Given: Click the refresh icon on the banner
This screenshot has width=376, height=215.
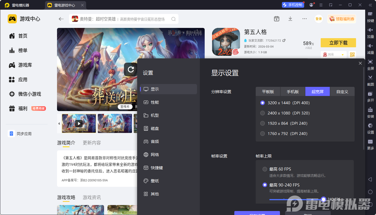Looking at the screenshot, I should click(x=131, y=69).
